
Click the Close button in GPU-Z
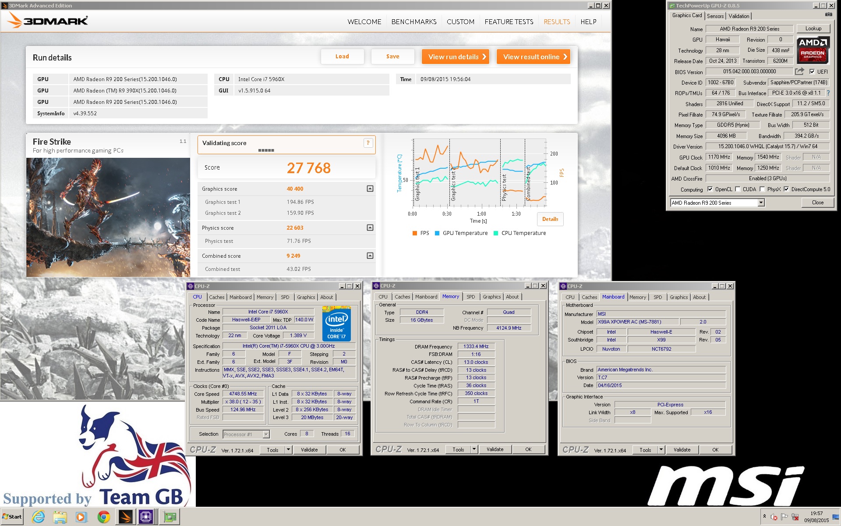pos(817,203)
